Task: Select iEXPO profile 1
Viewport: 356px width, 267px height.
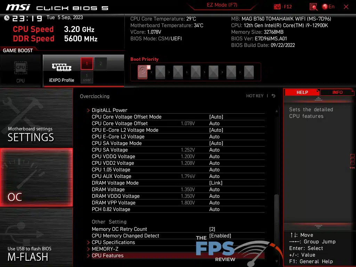Action: 87,64
